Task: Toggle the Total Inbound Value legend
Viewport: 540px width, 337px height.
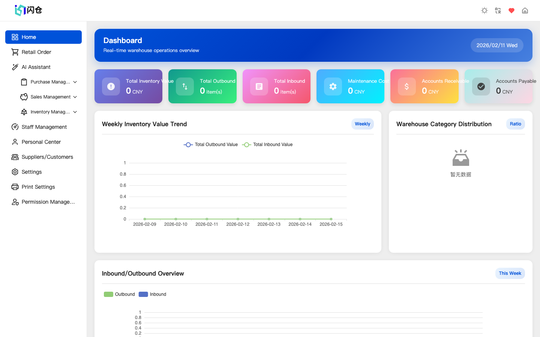Action: 267,145
